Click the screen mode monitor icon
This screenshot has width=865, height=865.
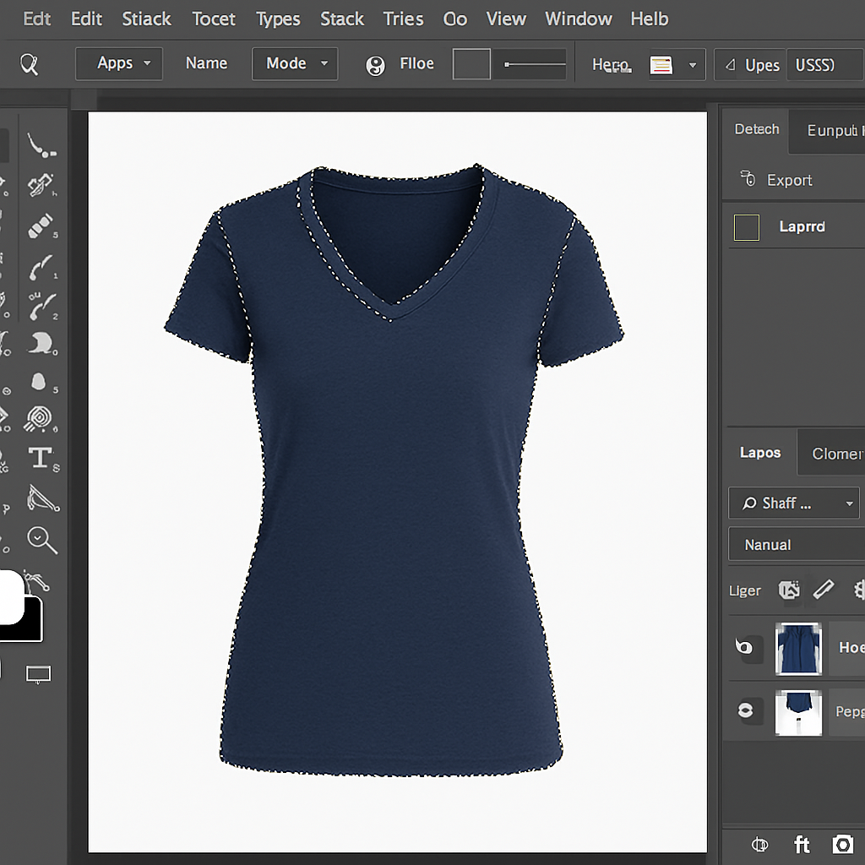point(38,674)
